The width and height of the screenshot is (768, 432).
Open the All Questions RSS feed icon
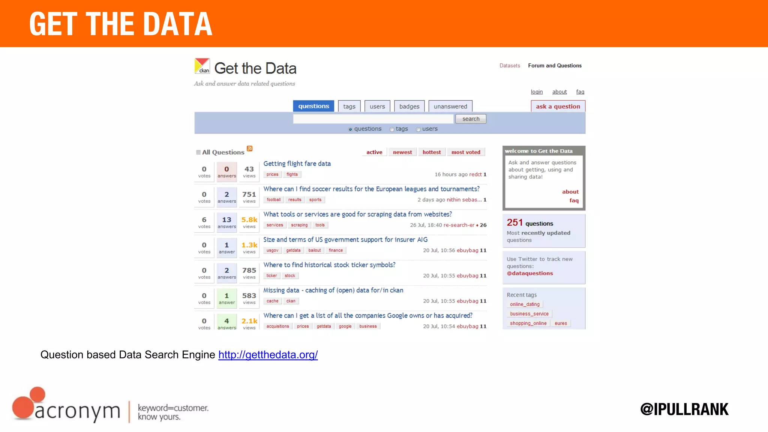pos(250,149)
